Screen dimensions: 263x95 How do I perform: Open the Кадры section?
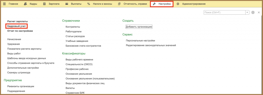(x=34, y=4)
